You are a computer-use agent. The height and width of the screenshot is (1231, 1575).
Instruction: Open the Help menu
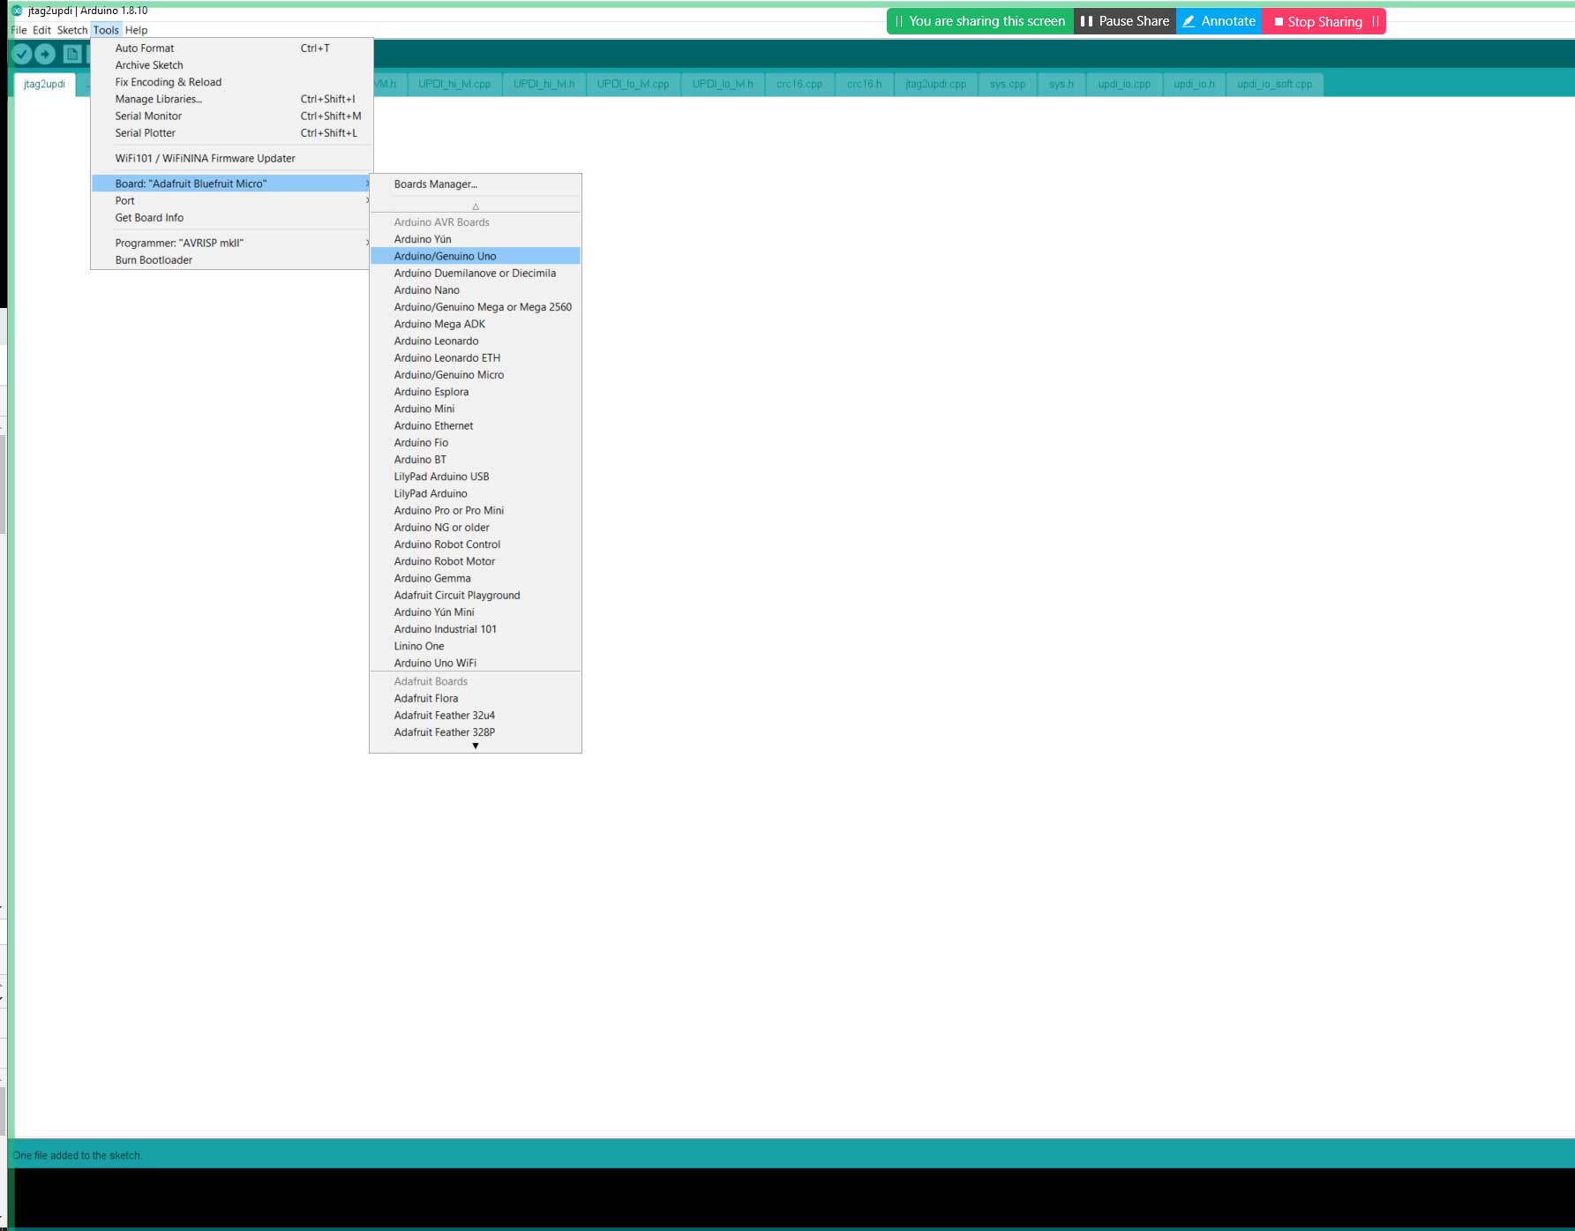(x=136, y=30)
